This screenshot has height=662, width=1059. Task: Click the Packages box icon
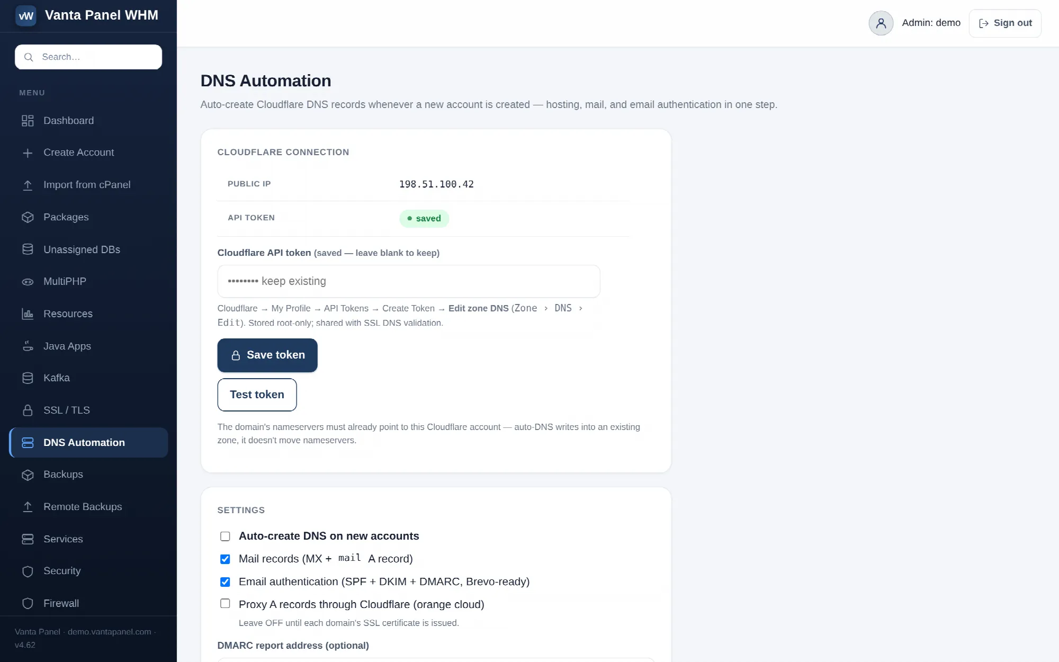tap(28, 217)
